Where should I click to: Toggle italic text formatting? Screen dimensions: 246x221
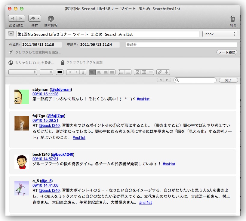pyautogui.click(x=76, y=72)
